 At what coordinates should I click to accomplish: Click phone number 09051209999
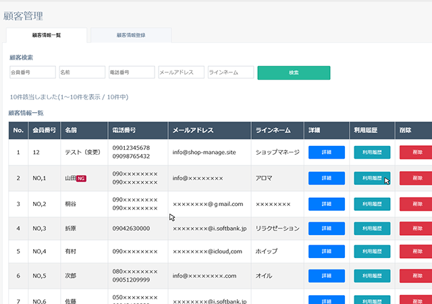point(131,280)
